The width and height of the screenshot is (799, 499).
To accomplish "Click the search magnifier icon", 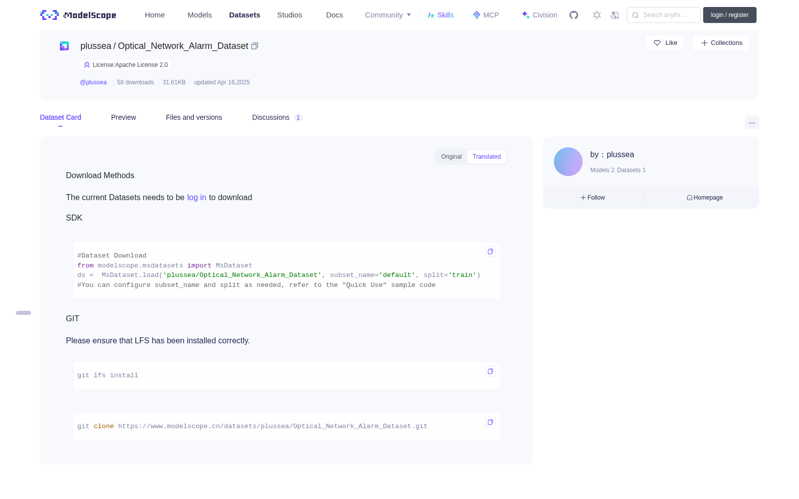I will point(636,15).
